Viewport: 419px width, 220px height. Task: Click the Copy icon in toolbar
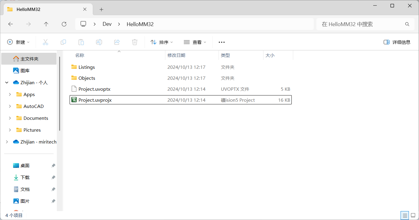63,42
